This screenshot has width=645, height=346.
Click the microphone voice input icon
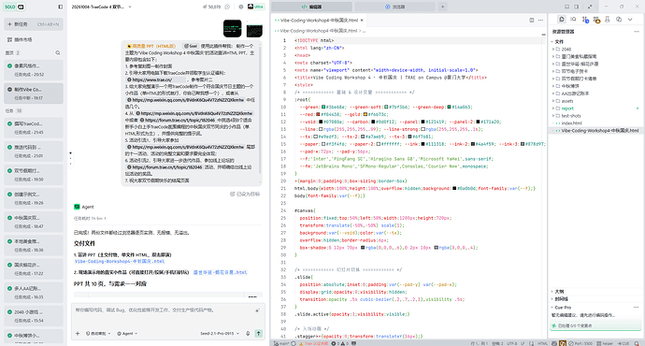(248, 333)
